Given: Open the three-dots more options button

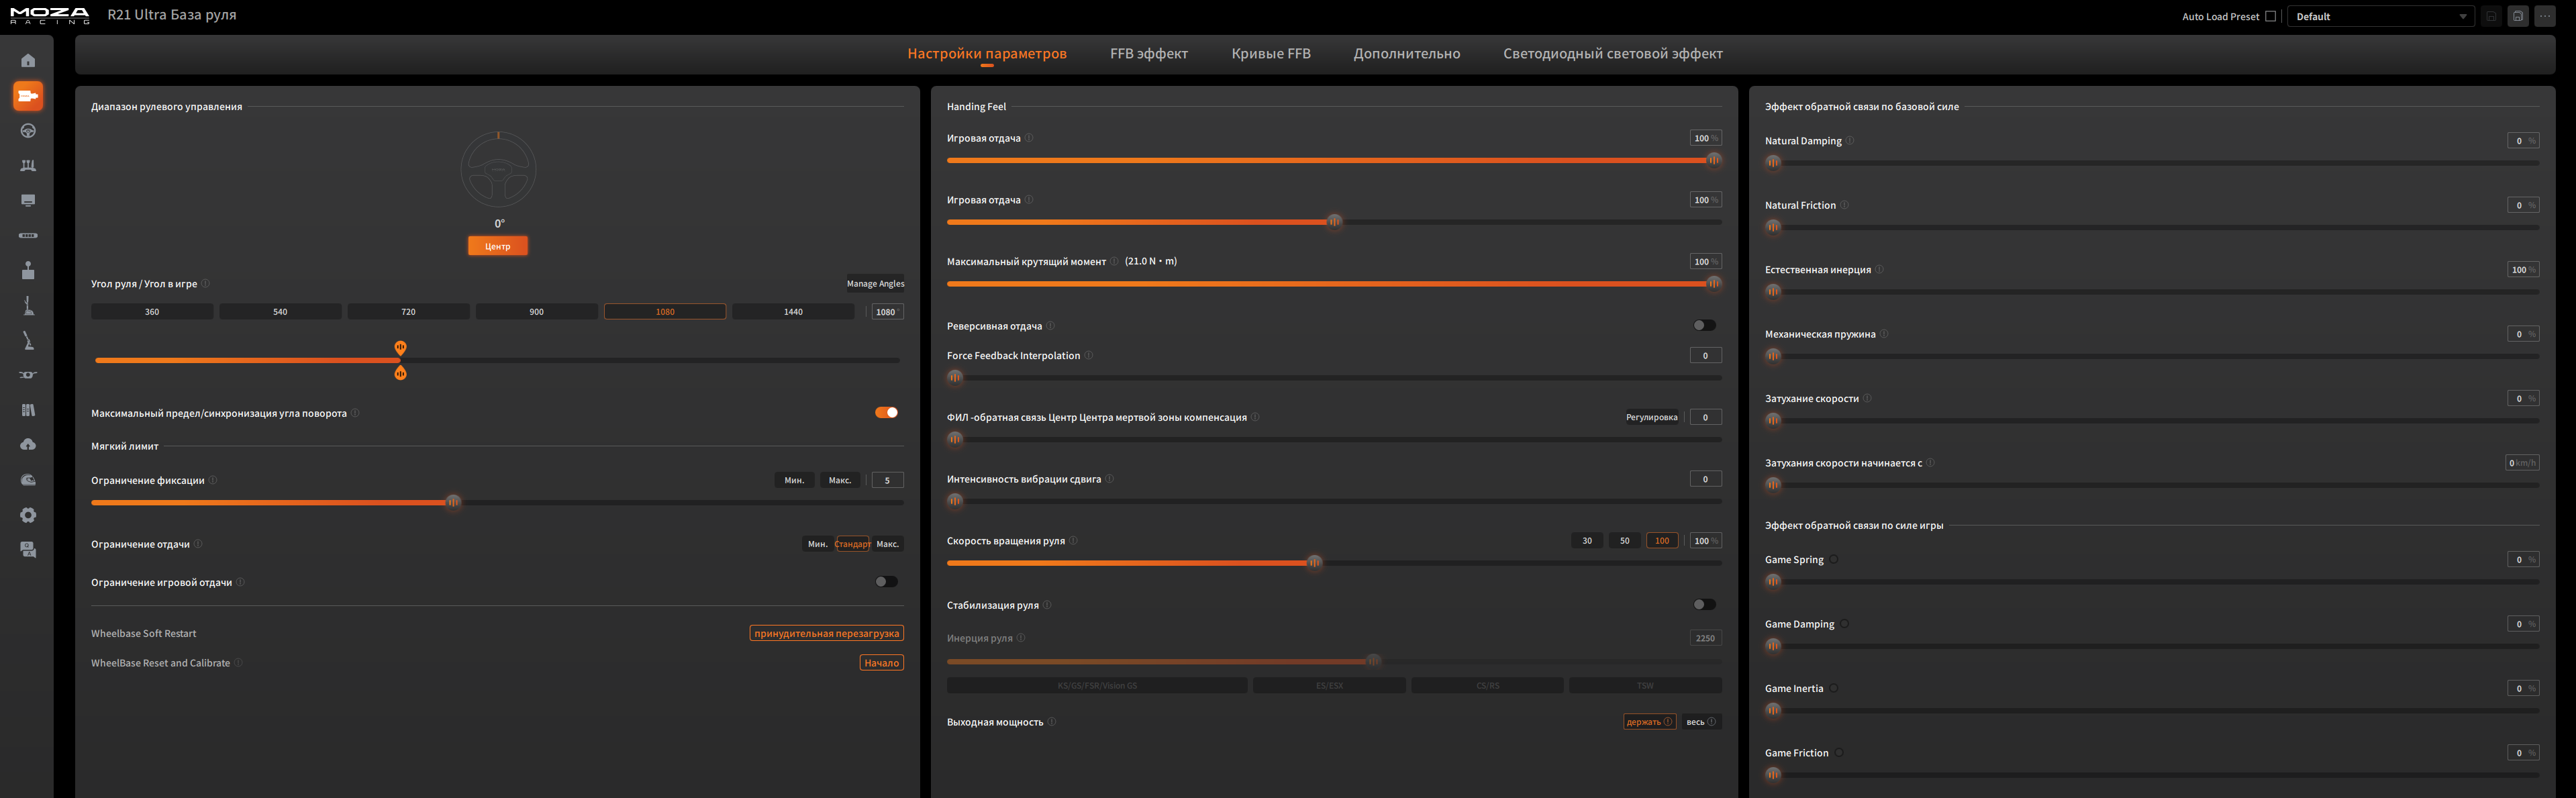Looking at the screenshot, I should click(2544, 16).
